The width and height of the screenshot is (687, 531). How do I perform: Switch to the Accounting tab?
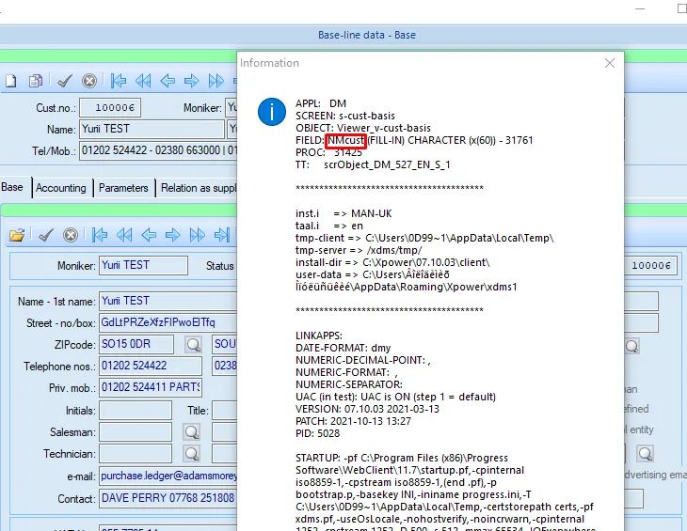point(61,188)
